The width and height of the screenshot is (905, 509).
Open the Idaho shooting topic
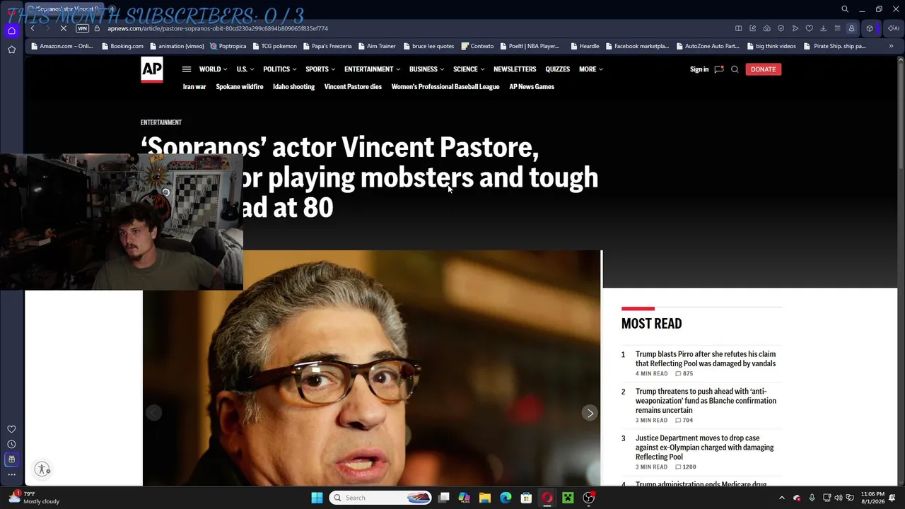pos(293,87)
